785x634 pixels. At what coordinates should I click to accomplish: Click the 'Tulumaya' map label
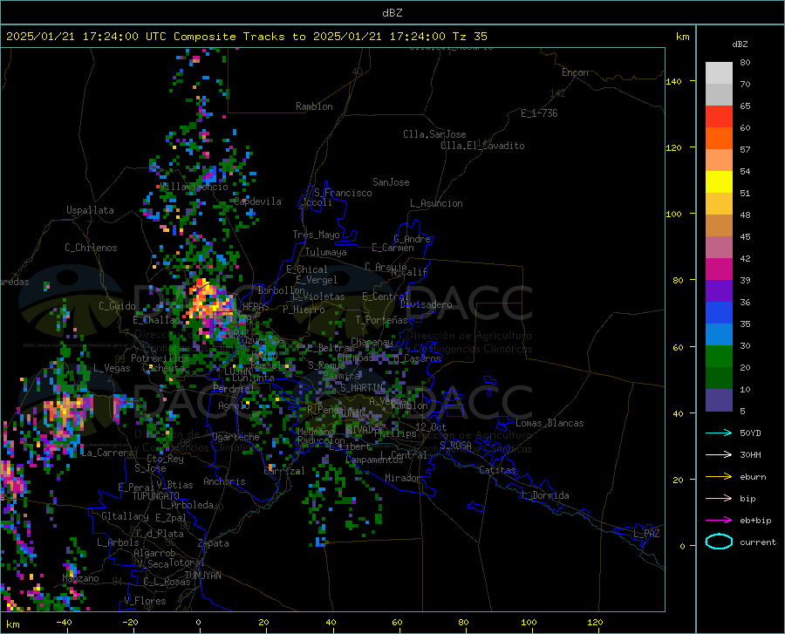click(326, 252)
